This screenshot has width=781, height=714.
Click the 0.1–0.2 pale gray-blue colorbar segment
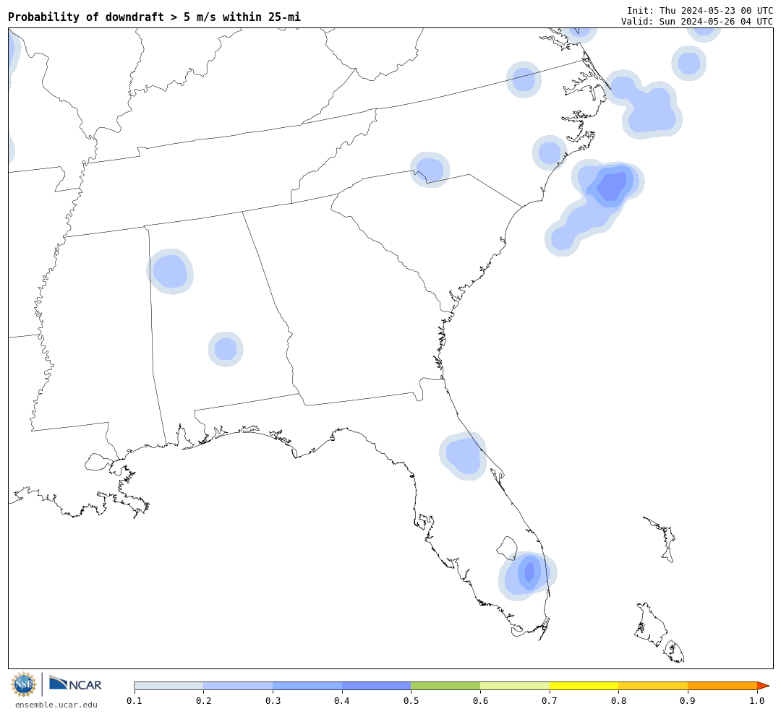tap(168, 686)
